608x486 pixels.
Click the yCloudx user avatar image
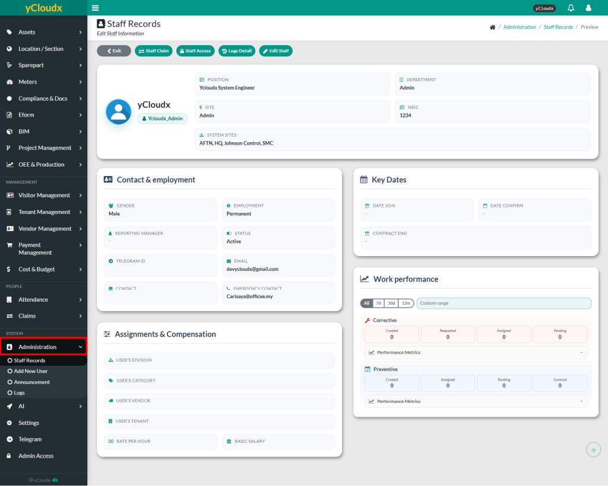pyautogui.click(x=119, y=112)
